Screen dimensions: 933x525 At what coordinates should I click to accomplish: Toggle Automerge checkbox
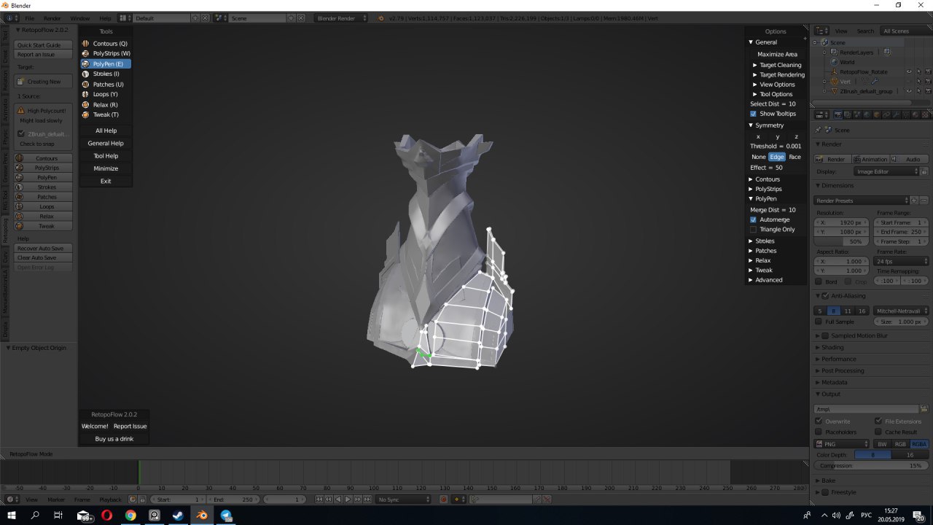coord(754,219)
